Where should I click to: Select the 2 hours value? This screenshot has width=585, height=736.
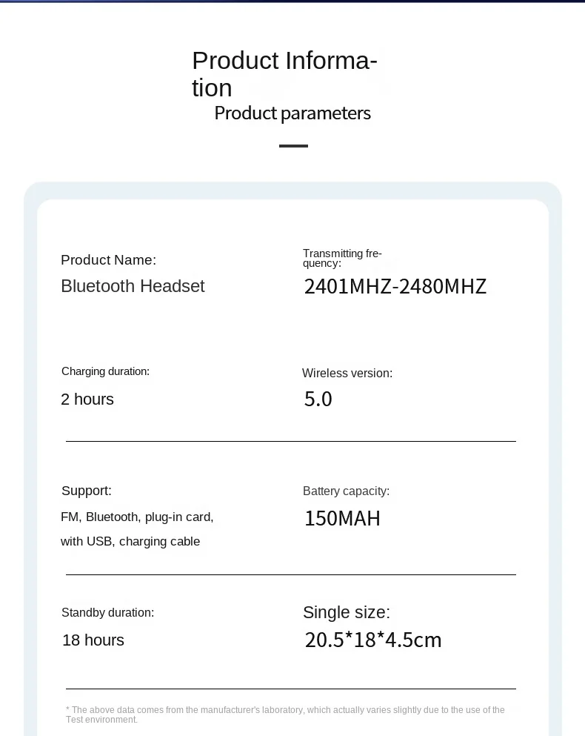87,400
